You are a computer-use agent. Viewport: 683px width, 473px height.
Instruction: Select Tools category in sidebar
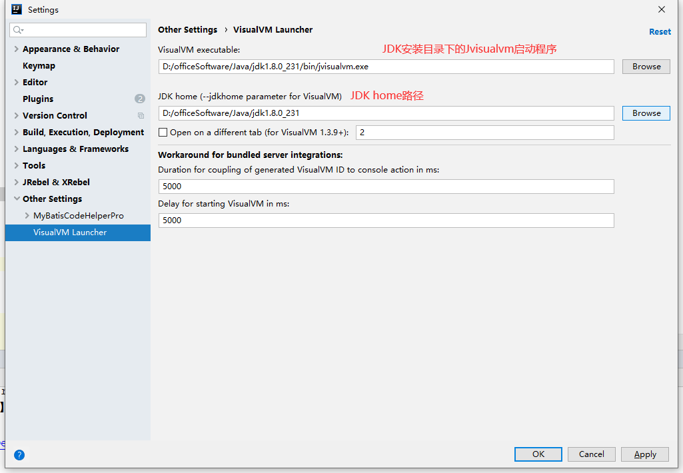pyautogui.click(x=34, y=165)
